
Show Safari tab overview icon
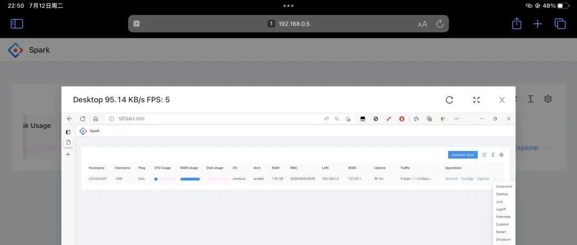point(560,24)
